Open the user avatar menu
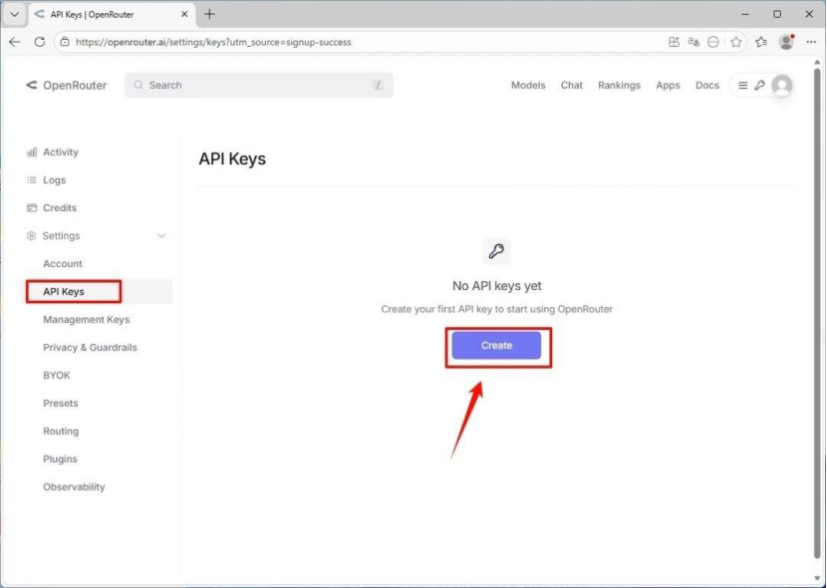 click(x=781, y=85)
